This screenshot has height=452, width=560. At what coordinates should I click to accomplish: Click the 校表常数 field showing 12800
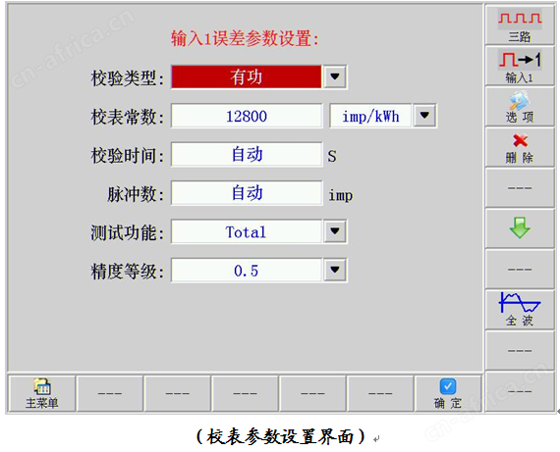247,116
